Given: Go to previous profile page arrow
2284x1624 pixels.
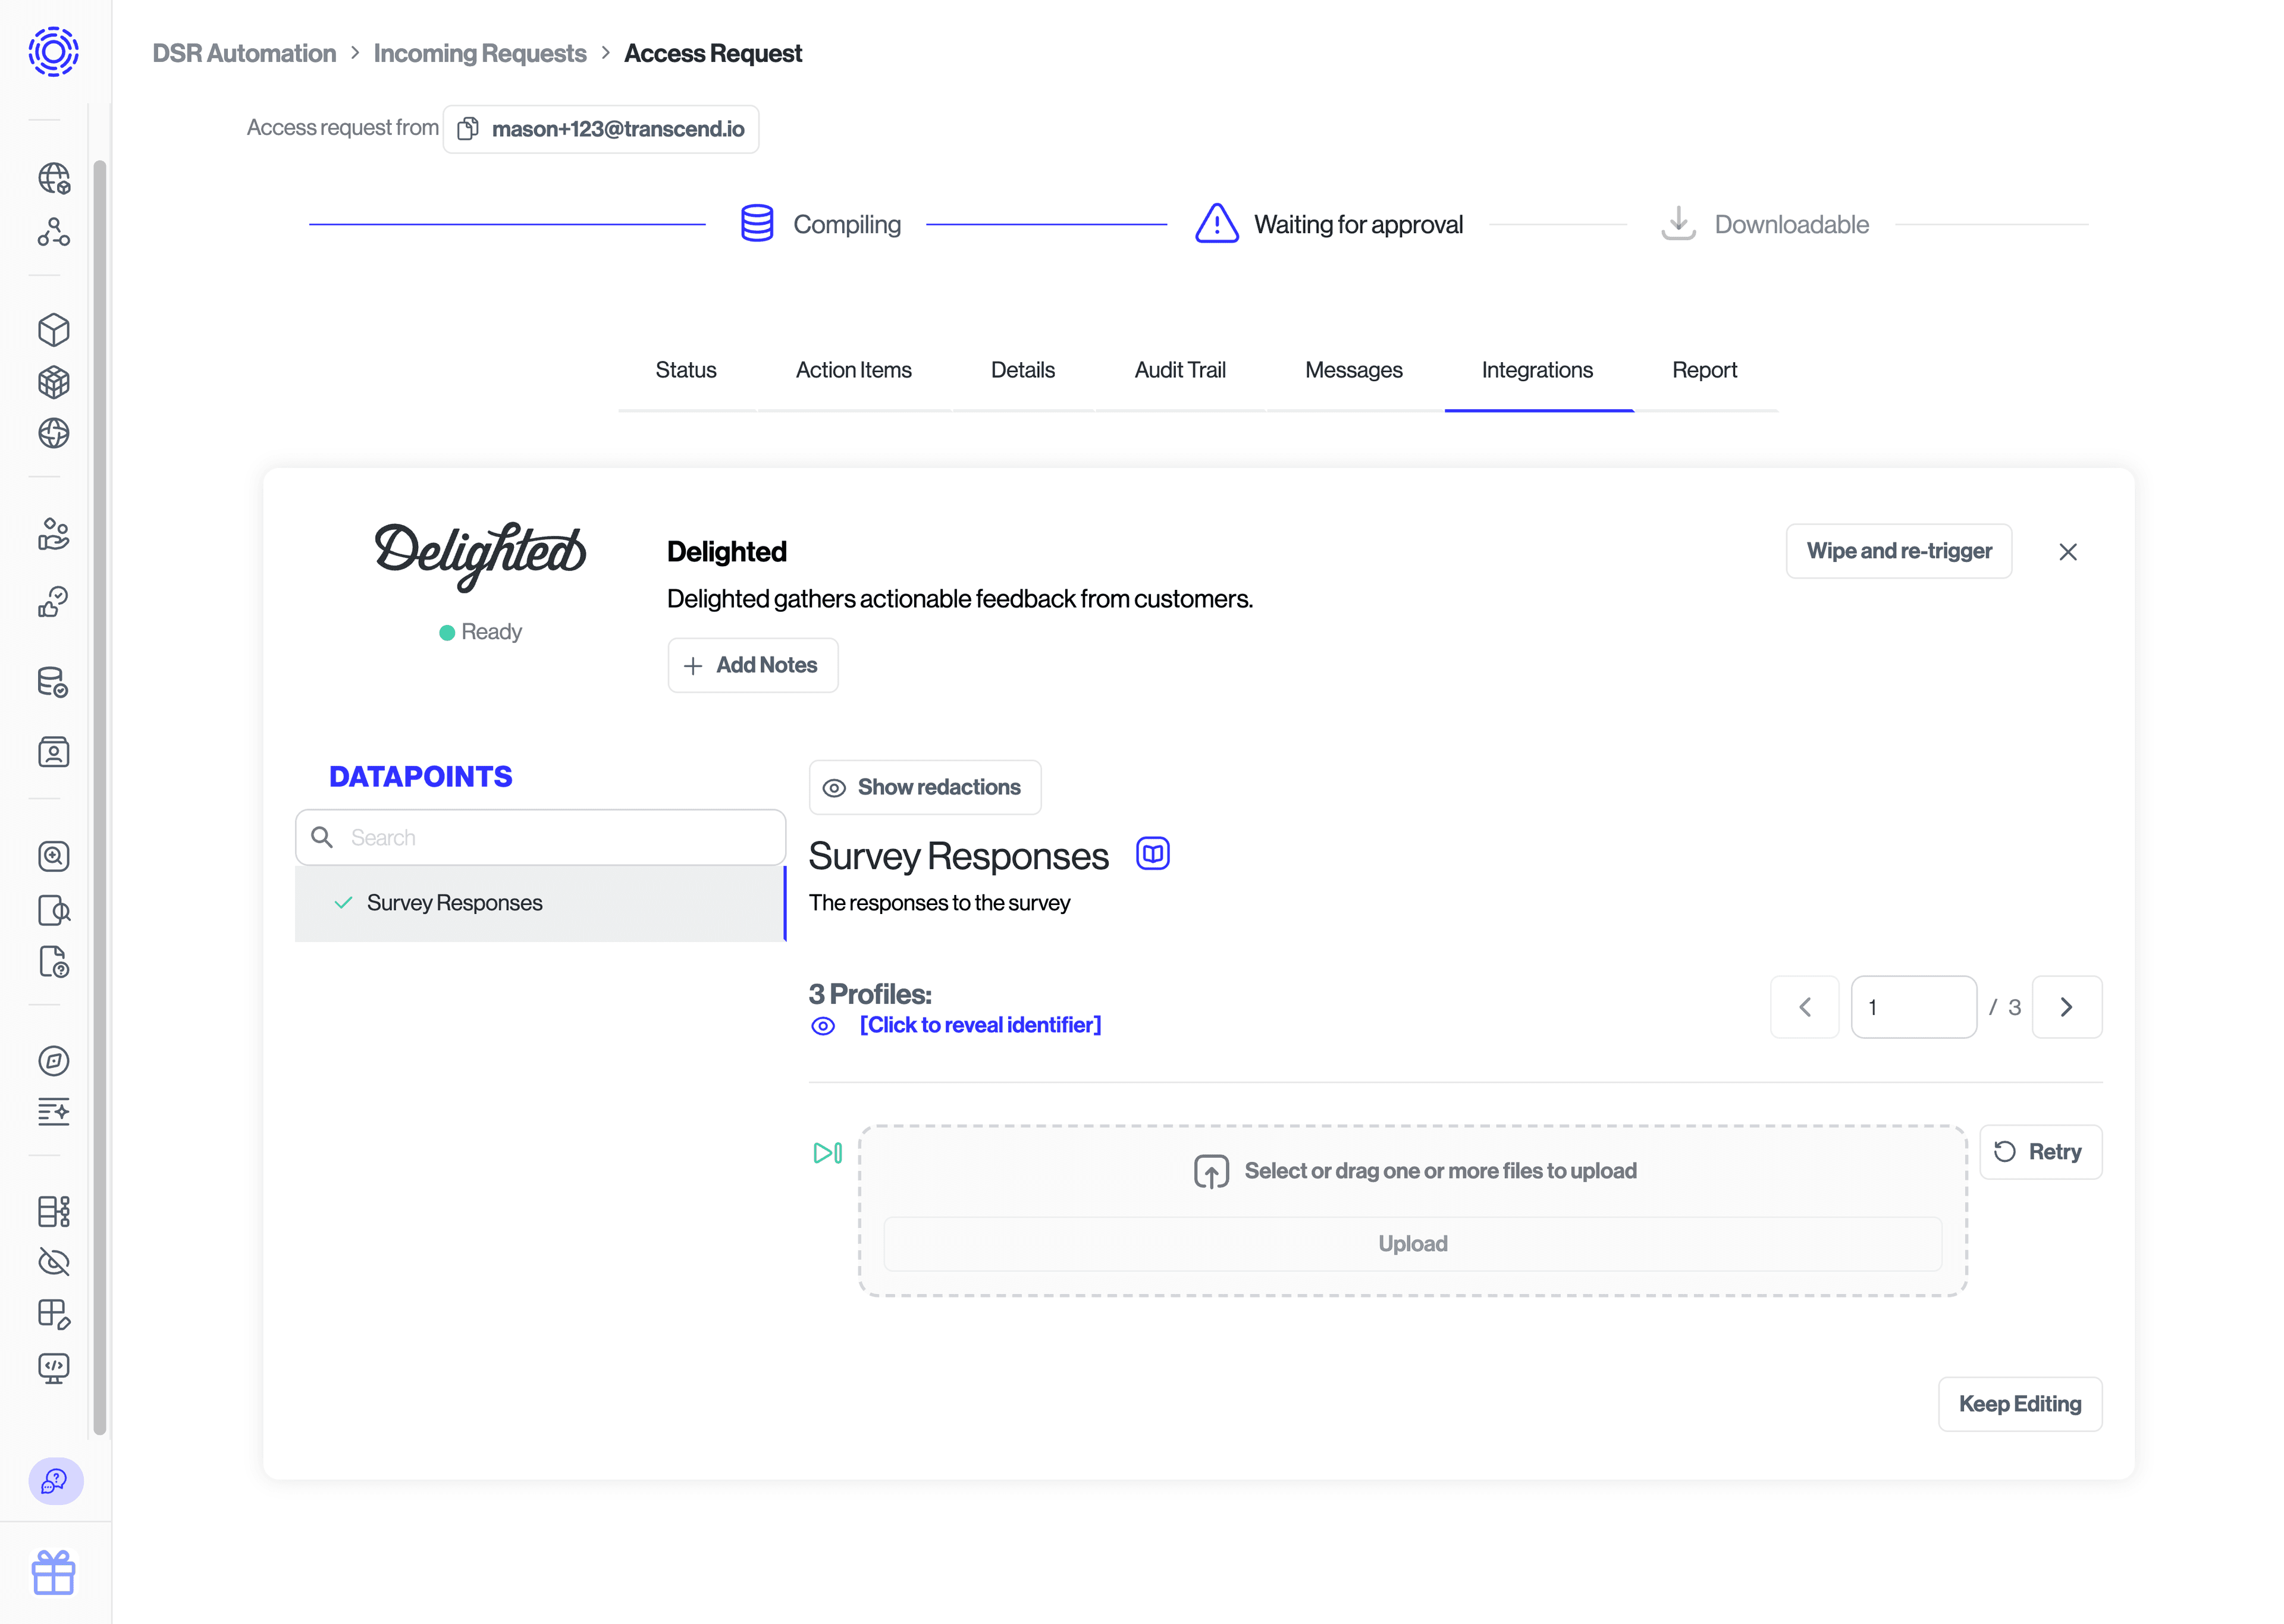Looking at the screenshot, I should pyautogui.click(x=1804, y=1007).
